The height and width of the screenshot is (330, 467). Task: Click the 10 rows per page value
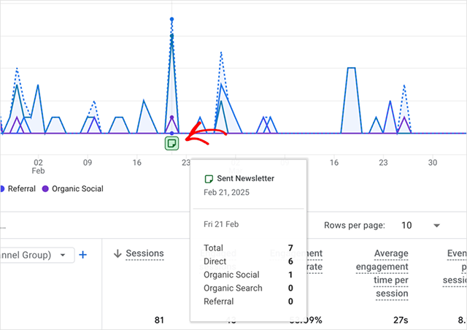point(406,226)
